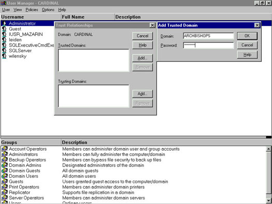The height and width of the screenshot is (204, 272).
Task: Click 'Supports file replication in a domain' text
Action: 98,193
